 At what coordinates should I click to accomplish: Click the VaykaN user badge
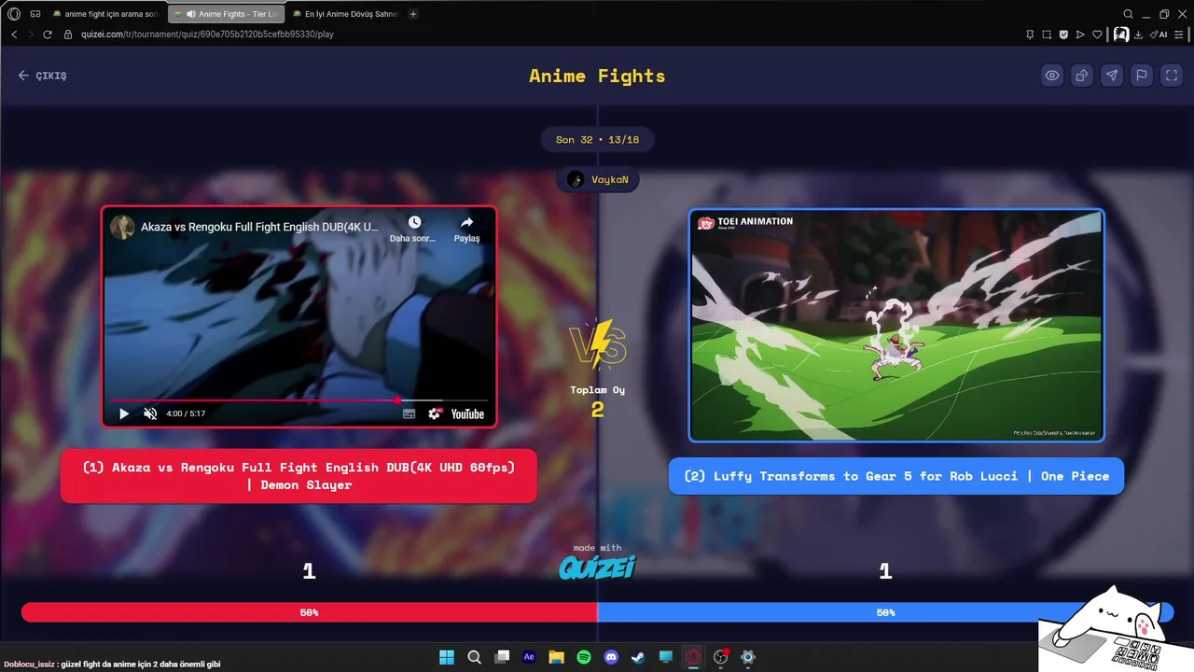coord(598,179)
